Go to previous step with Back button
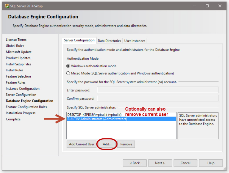Image resolution: width=229 pixels, height=173 pixels. 134,163
